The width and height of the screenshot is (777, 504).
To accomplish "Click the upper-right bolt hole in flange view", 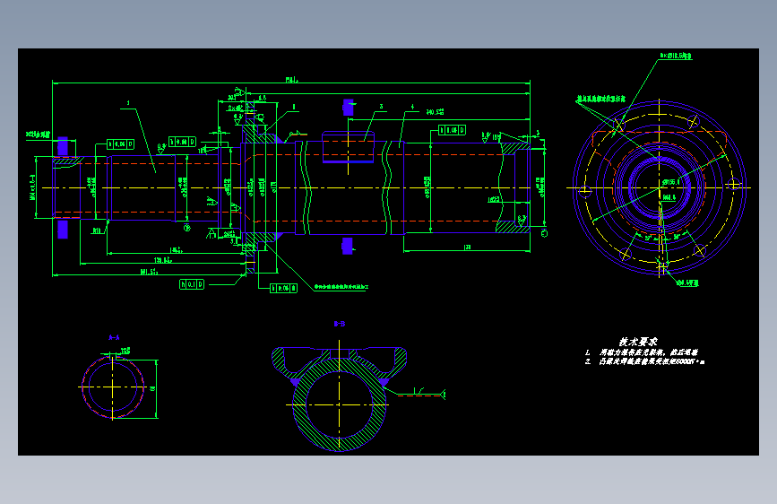I will tap(694, 120).
